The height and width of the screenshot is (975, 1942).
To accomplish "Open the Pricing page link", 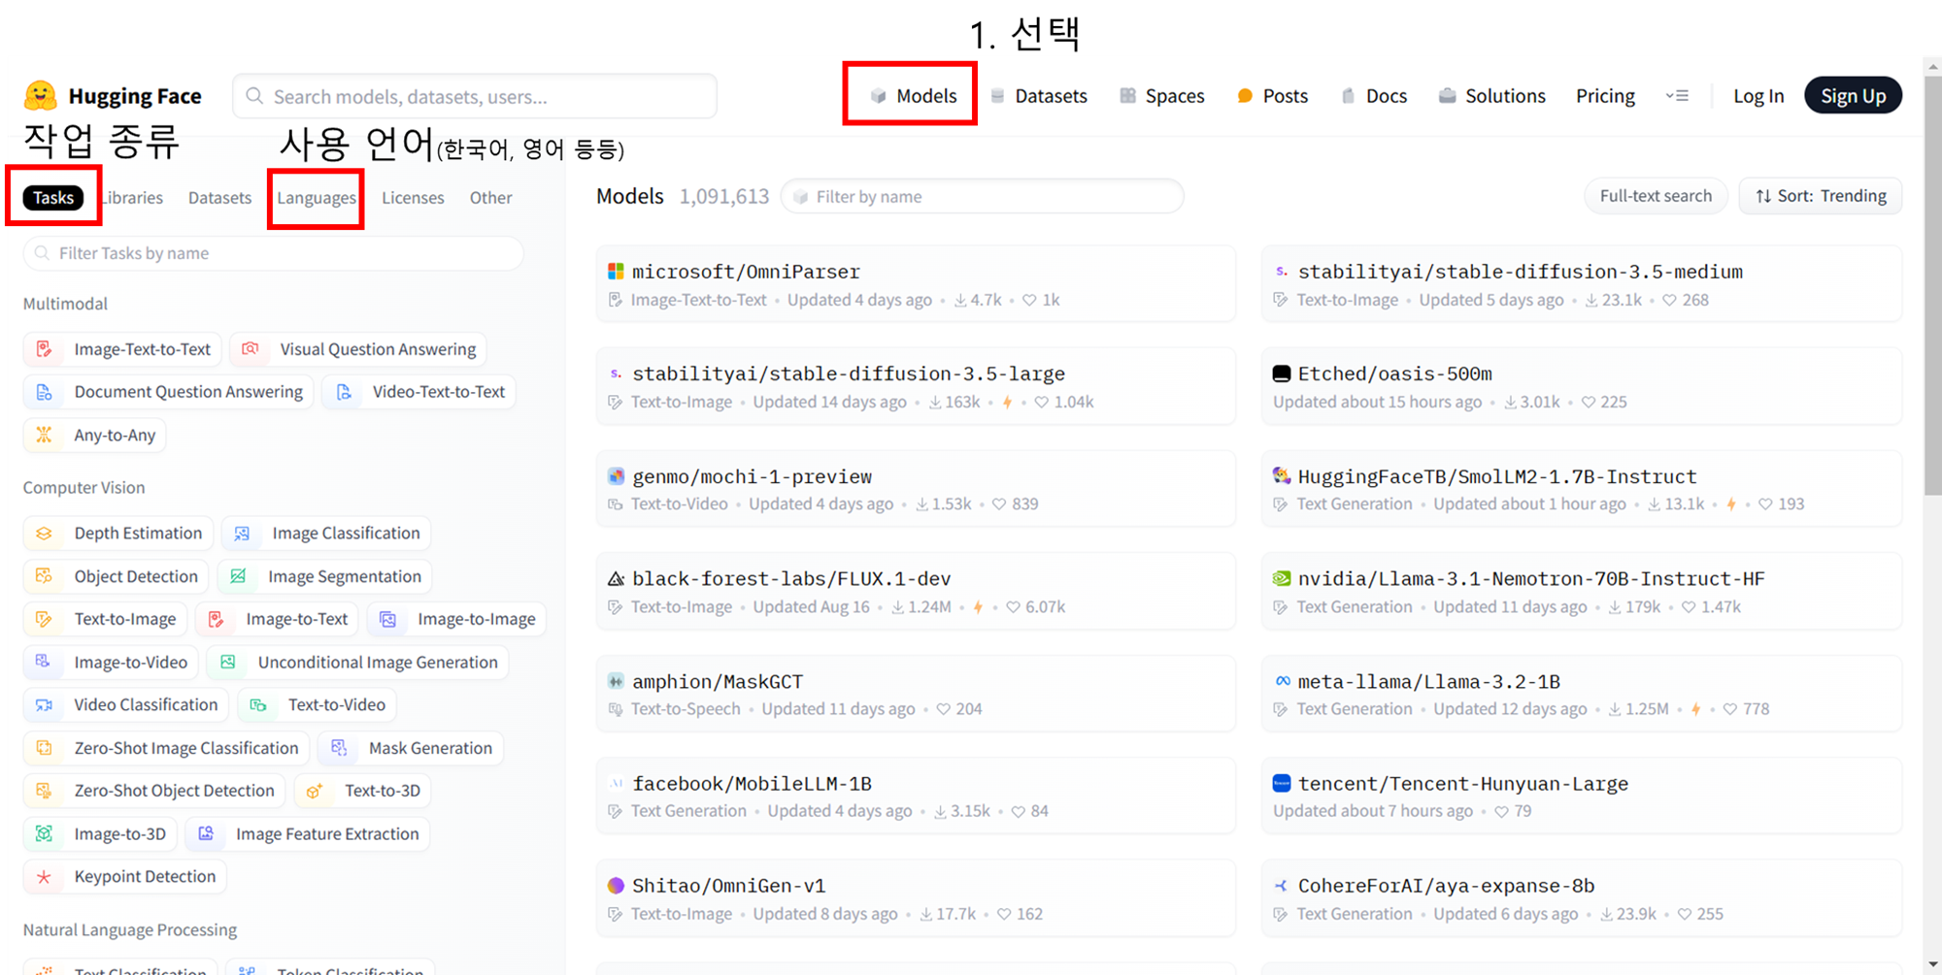I will 1605,96.
